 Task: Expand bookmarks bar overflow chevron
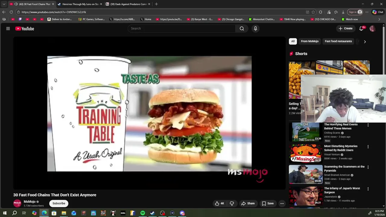379,19
